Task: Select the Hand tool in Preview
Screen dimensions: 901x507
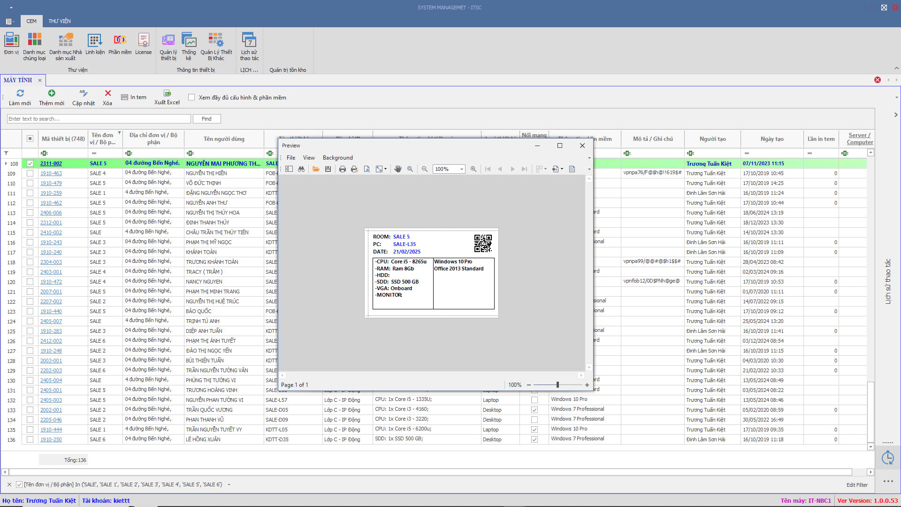Action: 398,169
